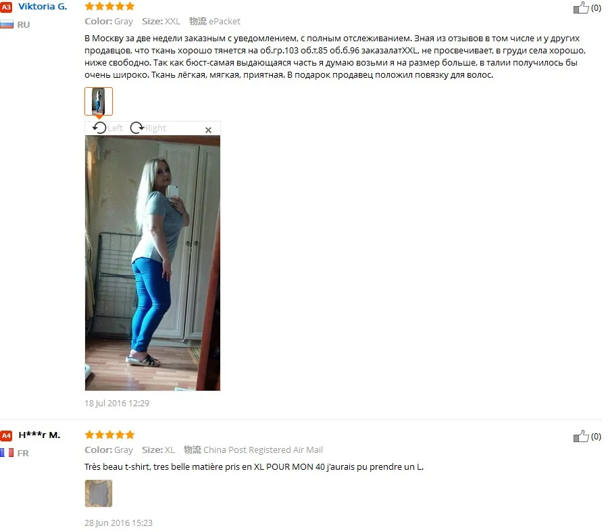This screenshot has width=608, height=532.
Task: Click the Russian flag icon
Action: (x=7, y=24)
